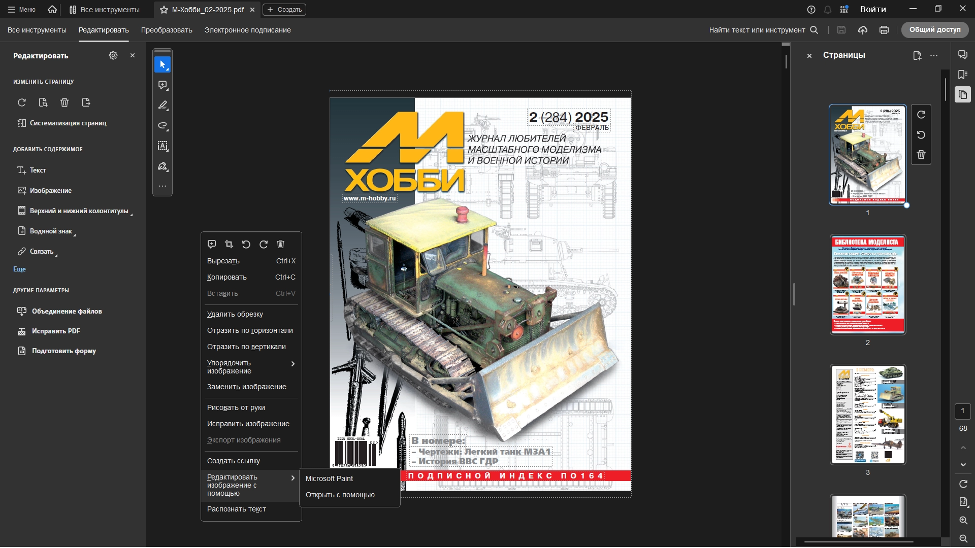Select Заменить изображение menu entry
This screenshot has width=975, height=548.
247,387
